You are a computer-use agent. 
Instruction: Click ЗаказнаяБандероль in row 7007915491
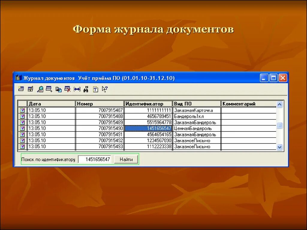coord(197,134)
